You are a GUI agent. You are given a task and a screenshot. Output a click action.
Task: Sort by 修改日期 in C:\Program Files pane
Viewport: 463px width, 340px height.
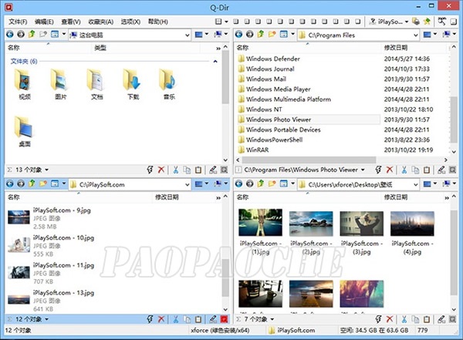(396, 48)
